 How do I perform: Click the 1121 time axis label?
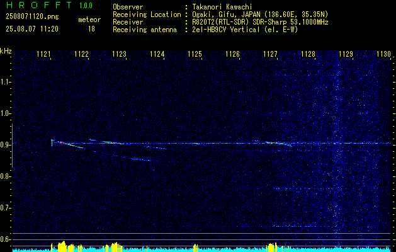(x=44, y=54)
